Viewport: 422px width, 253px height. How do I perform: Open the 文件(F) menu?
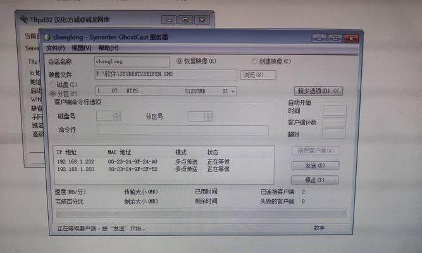[x=56, y=48]
